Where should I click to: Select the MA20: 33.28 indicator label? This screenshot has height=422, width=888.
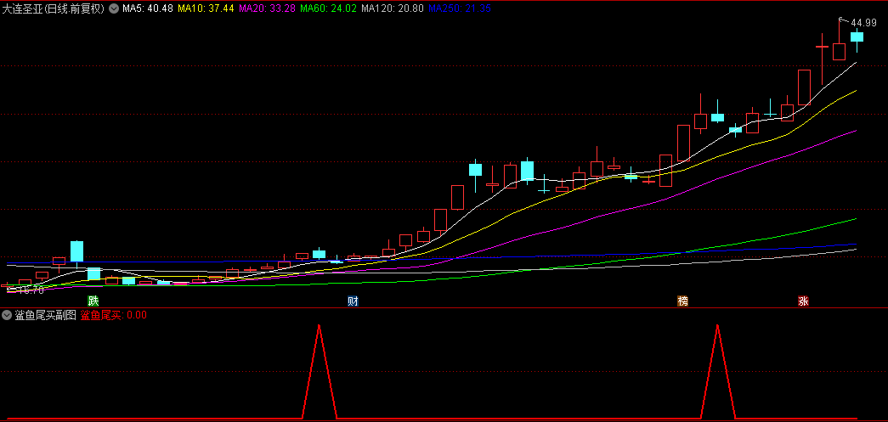pos(268,8)
